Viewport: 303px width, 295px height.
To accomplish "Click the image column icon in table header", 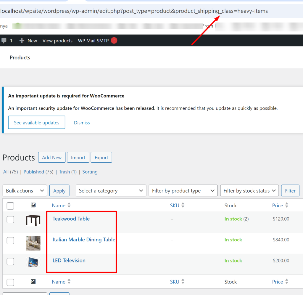I will click(x=33, y=205).
